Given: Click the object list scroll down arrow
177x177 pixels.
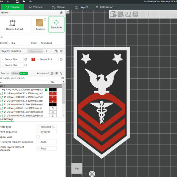Looking at the screenshot, I should pos(63,116).
